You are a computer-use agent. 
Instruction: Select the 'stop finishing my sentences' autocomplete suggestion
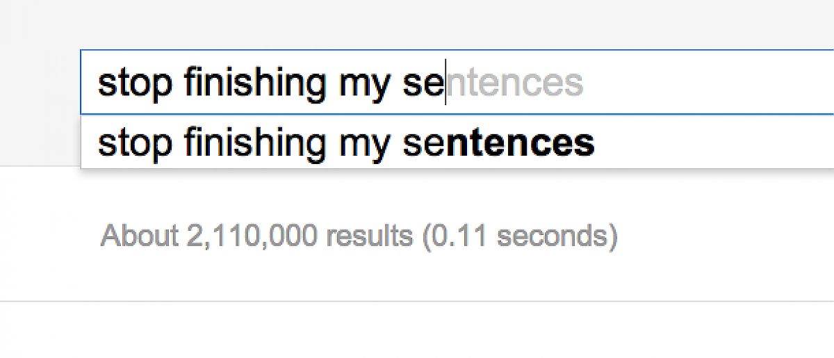click(x=345, y=143)
